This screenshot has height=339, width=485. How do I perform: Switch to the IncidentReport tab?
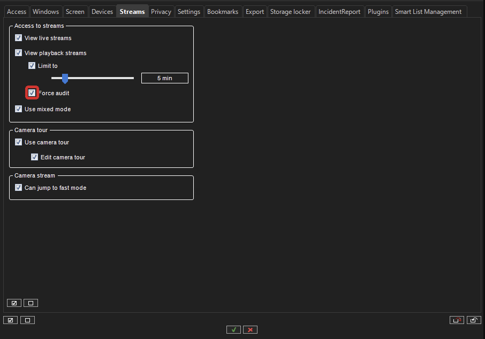(339, 12)
